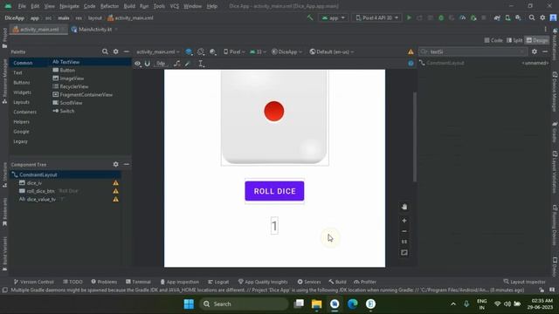Viewport: 559px width, 314px height.
Task: Click attributes search field containing textSi
Action: click(473, 52)
